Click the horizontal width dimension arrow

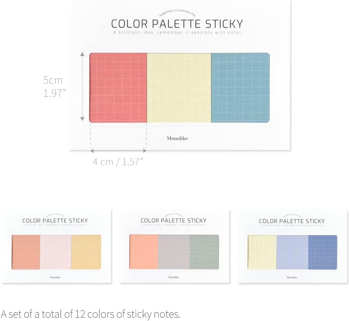pos(118,150)
